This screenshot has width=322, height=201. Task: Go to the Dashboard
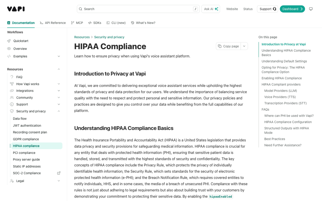tap(292, 9)
